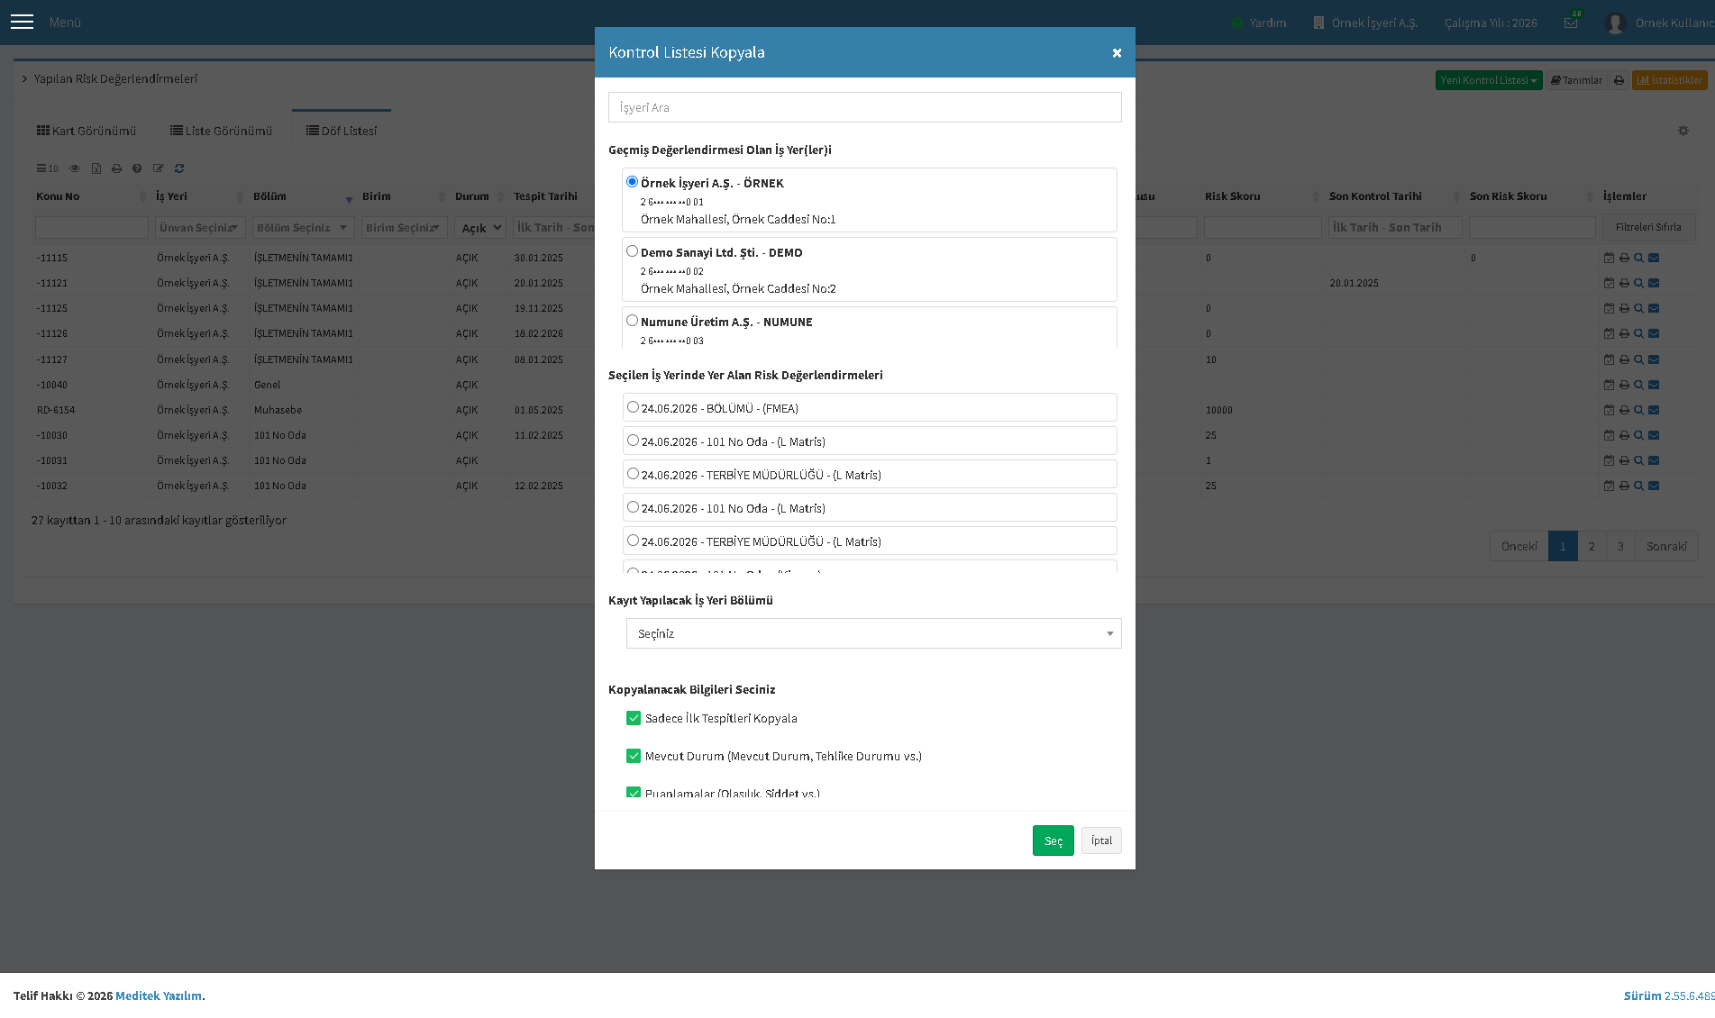Click the eye column visibility icon in grid toolbar
This screenshot has height=1018, width=1715.
point(75,168)
